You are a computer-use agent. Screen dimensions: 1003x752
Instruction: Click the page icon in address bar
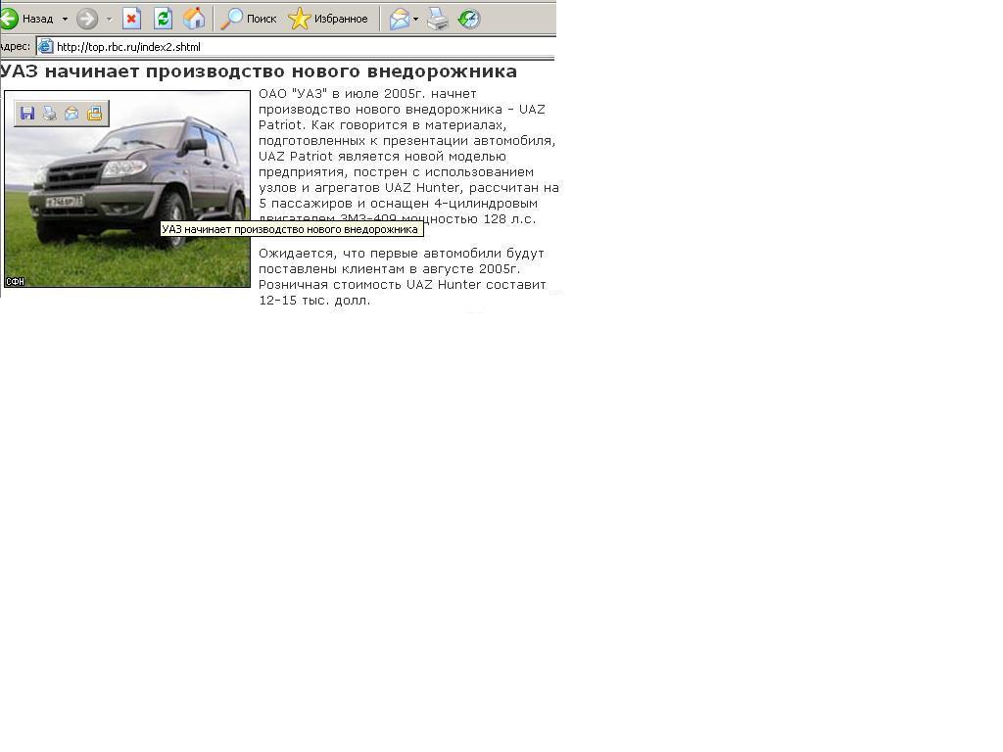pos(45,46)
